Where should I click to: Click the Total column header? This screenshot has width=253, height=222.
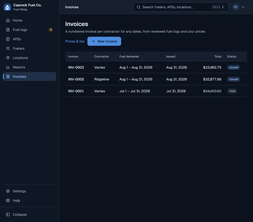pos(218,56)
